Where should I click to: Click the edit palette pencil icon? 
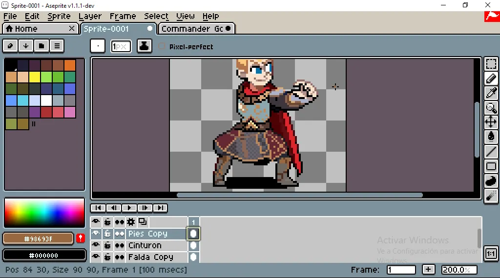click(x=10, y=46)
